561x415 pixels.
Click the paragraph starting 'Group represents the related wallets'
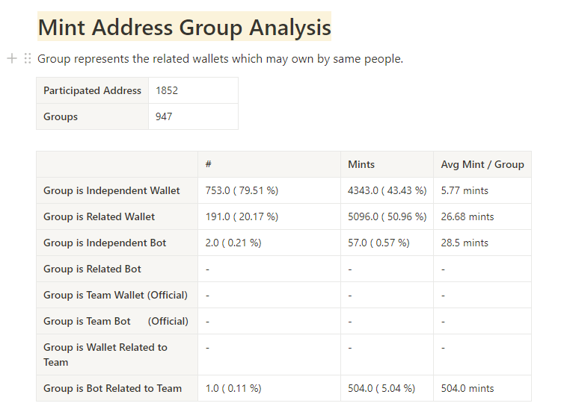(x=220, y=58)
